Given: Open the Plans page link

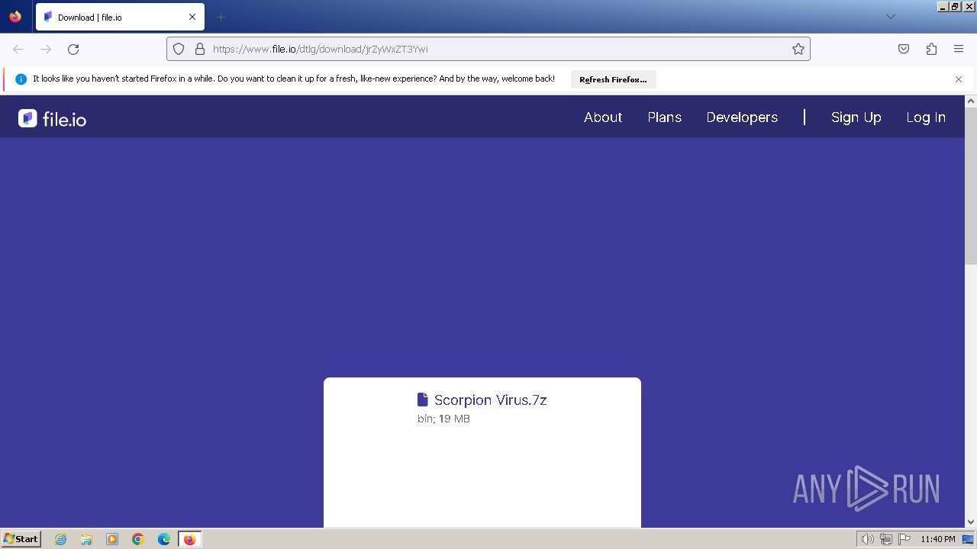Looking at the screenshot, I should coord(665,117).
